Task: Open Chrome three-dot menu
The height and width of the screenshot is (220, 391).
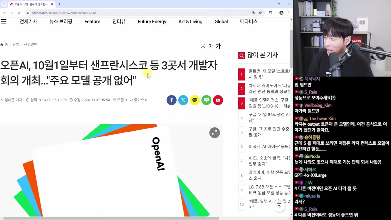Action: (x=289, y=13)
